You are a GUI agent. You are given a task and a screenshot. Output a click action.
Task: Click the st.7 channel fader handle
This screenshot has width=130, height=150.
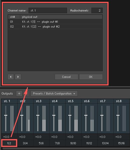coord(102,115)
